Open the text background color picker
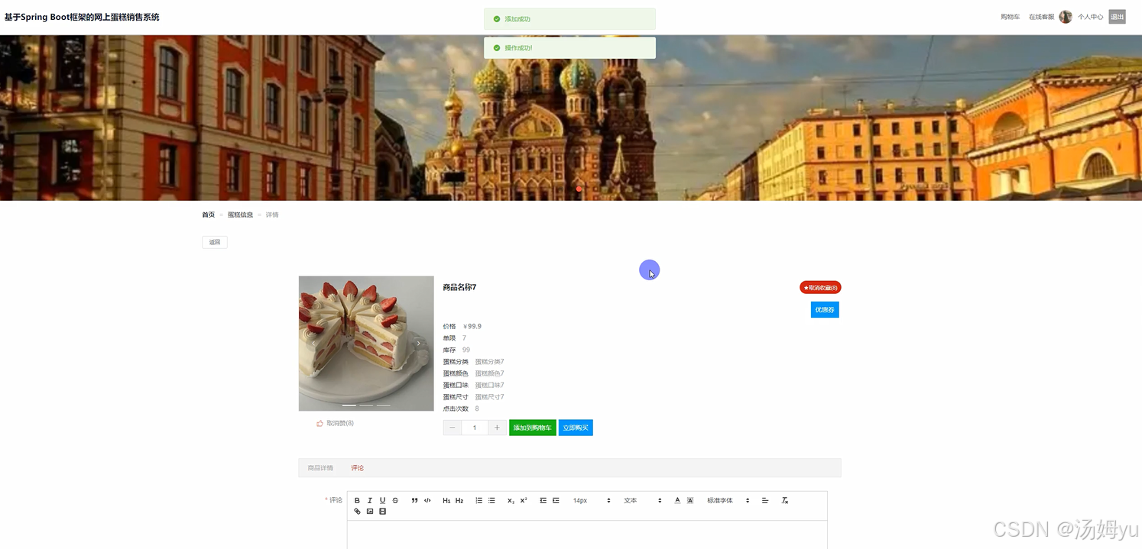Image resolution: width=1142 pixels, height=549 pixels. (x=690, y=501)
